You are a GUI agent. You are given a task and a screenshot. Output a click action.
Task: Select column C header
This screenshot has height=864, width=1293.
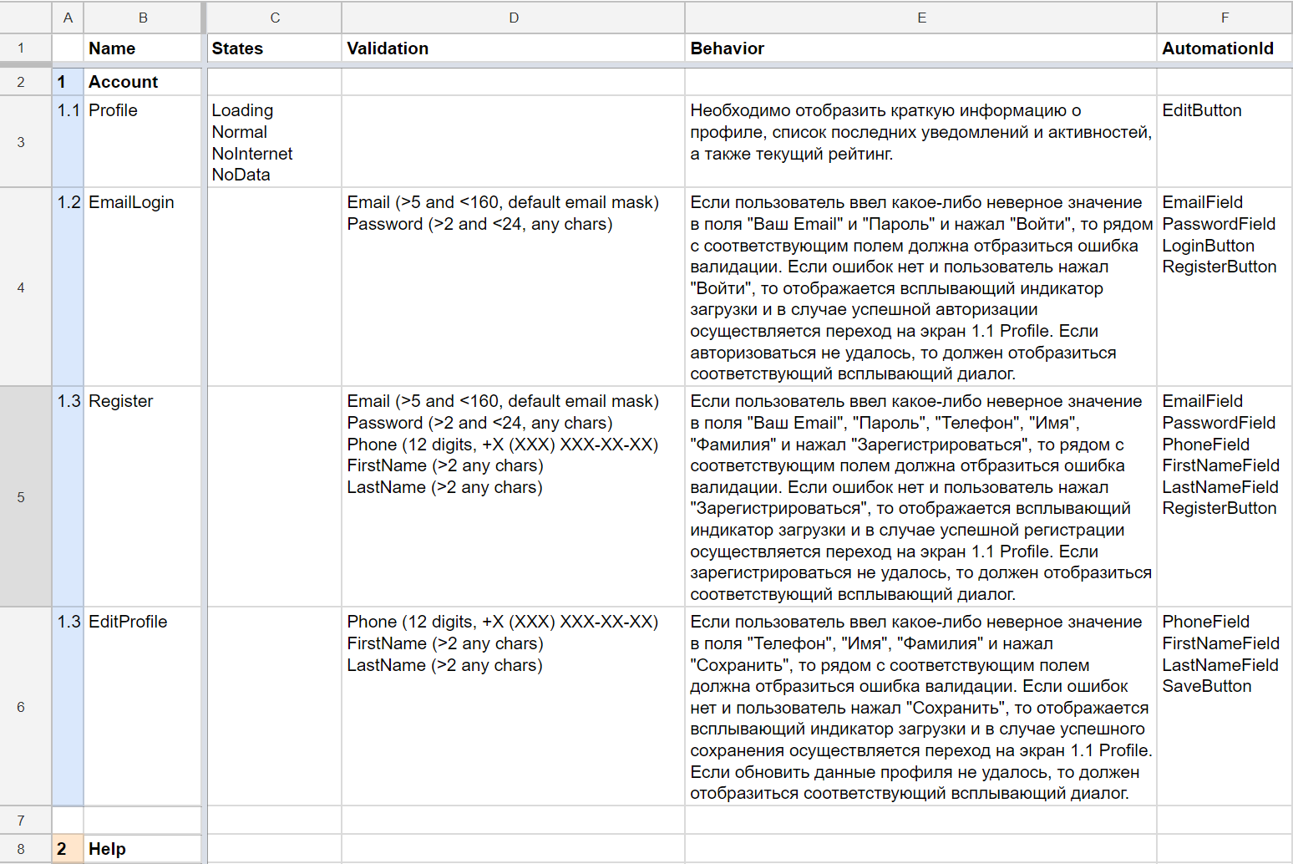coord(275,18)
